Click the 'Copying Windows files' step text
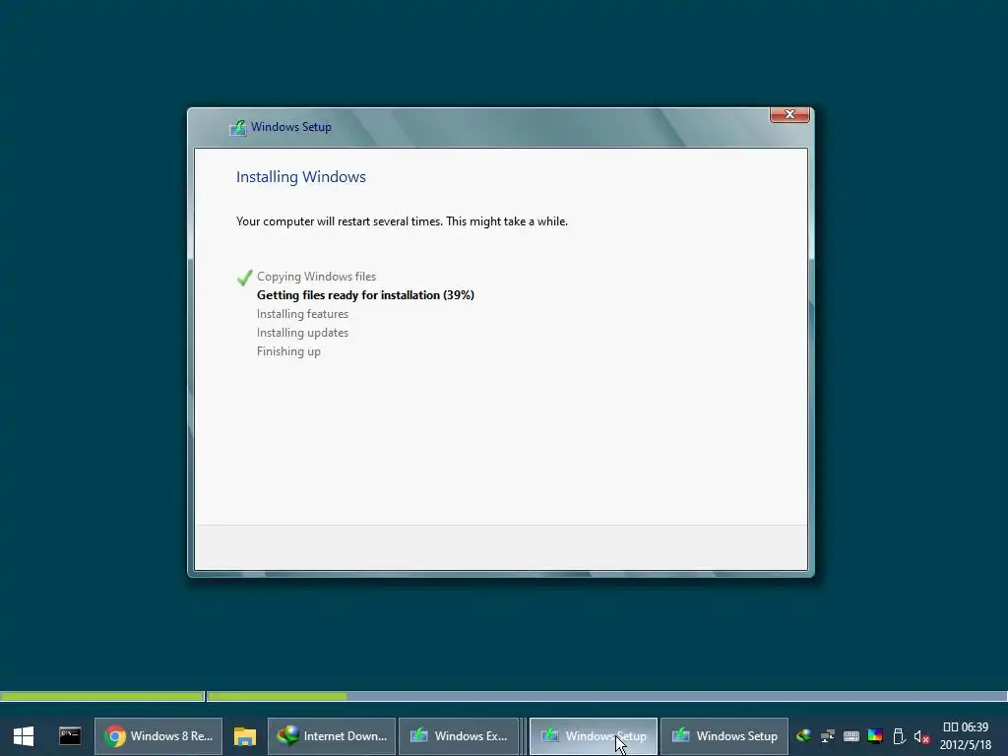 coord(316,277)
